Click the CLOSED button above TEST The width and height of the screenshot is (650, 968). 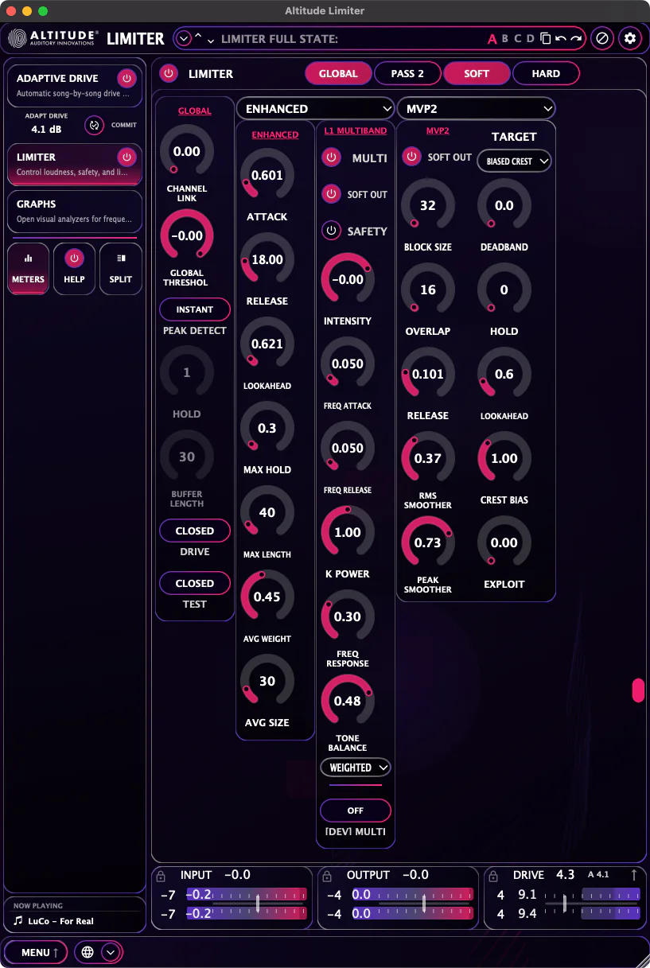[195, 583]
